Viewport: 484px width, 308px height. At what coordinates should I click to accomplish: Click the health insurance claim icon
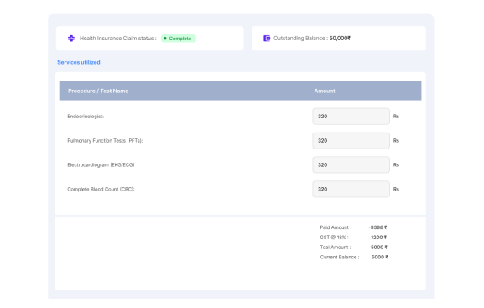(x=71, y=39)
